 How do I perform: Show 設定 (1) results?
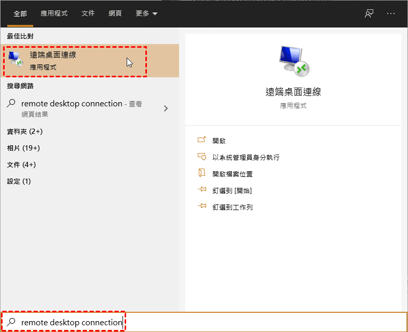pyautogui.click(x=19, y=181)
